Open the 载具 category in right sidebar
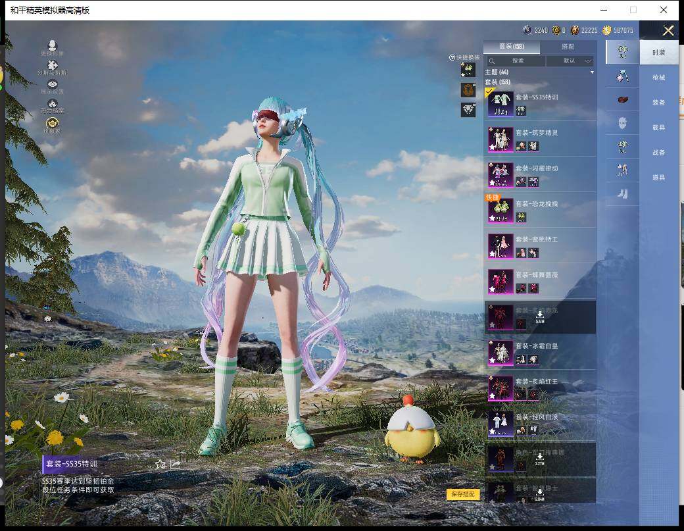 click(658, 127)
